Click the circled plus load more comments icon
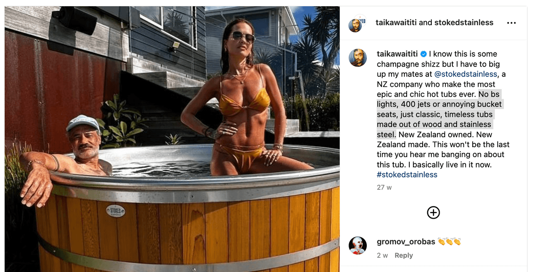Viewport: 534px width, 272px height. tap(433, 212)
